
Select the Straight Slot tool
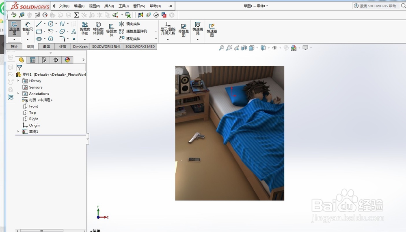pyautogui.click(x=39, y=39)
